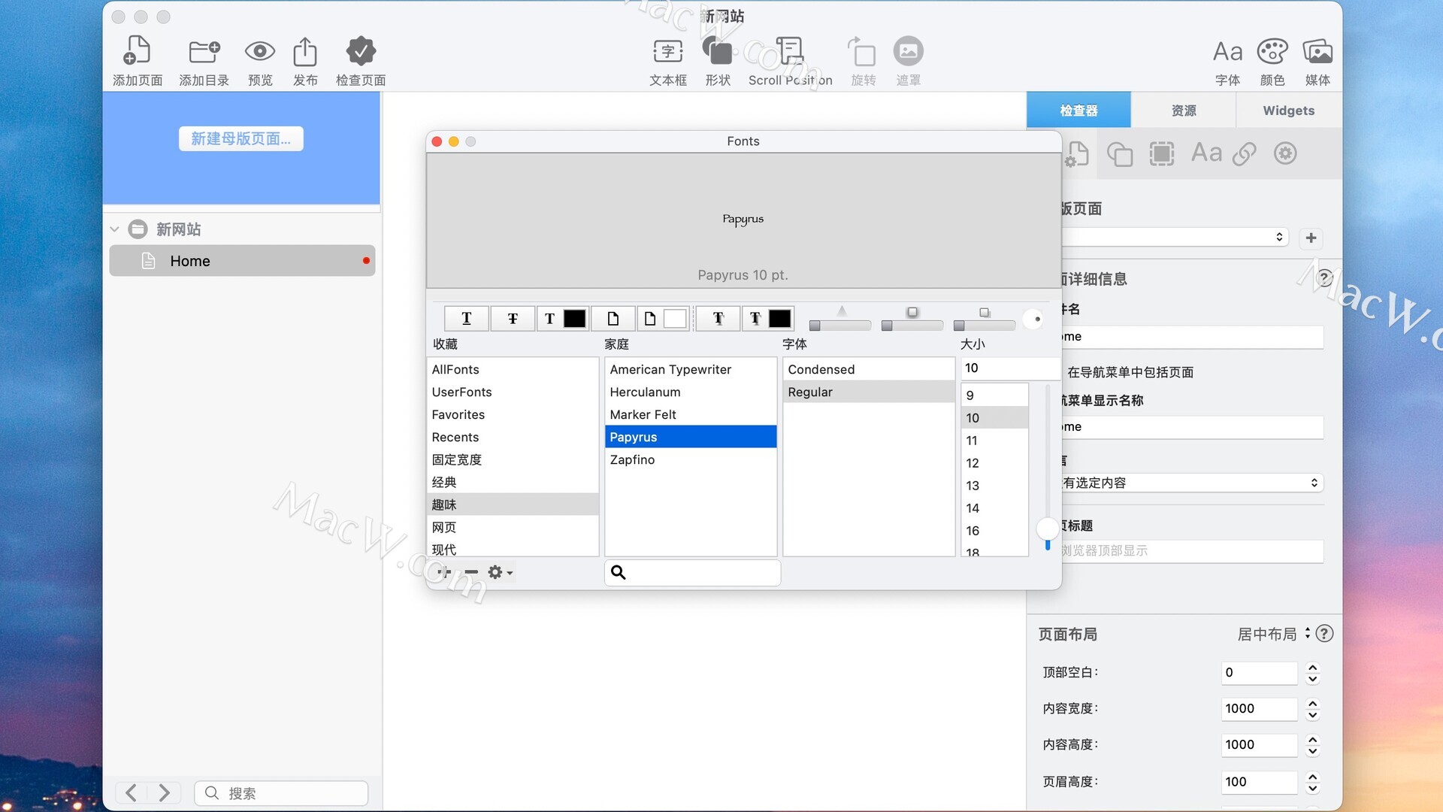Click the 页眉高度 stepper arrows
Viewport: 1443px width, 812px height.
point(1313,782)
